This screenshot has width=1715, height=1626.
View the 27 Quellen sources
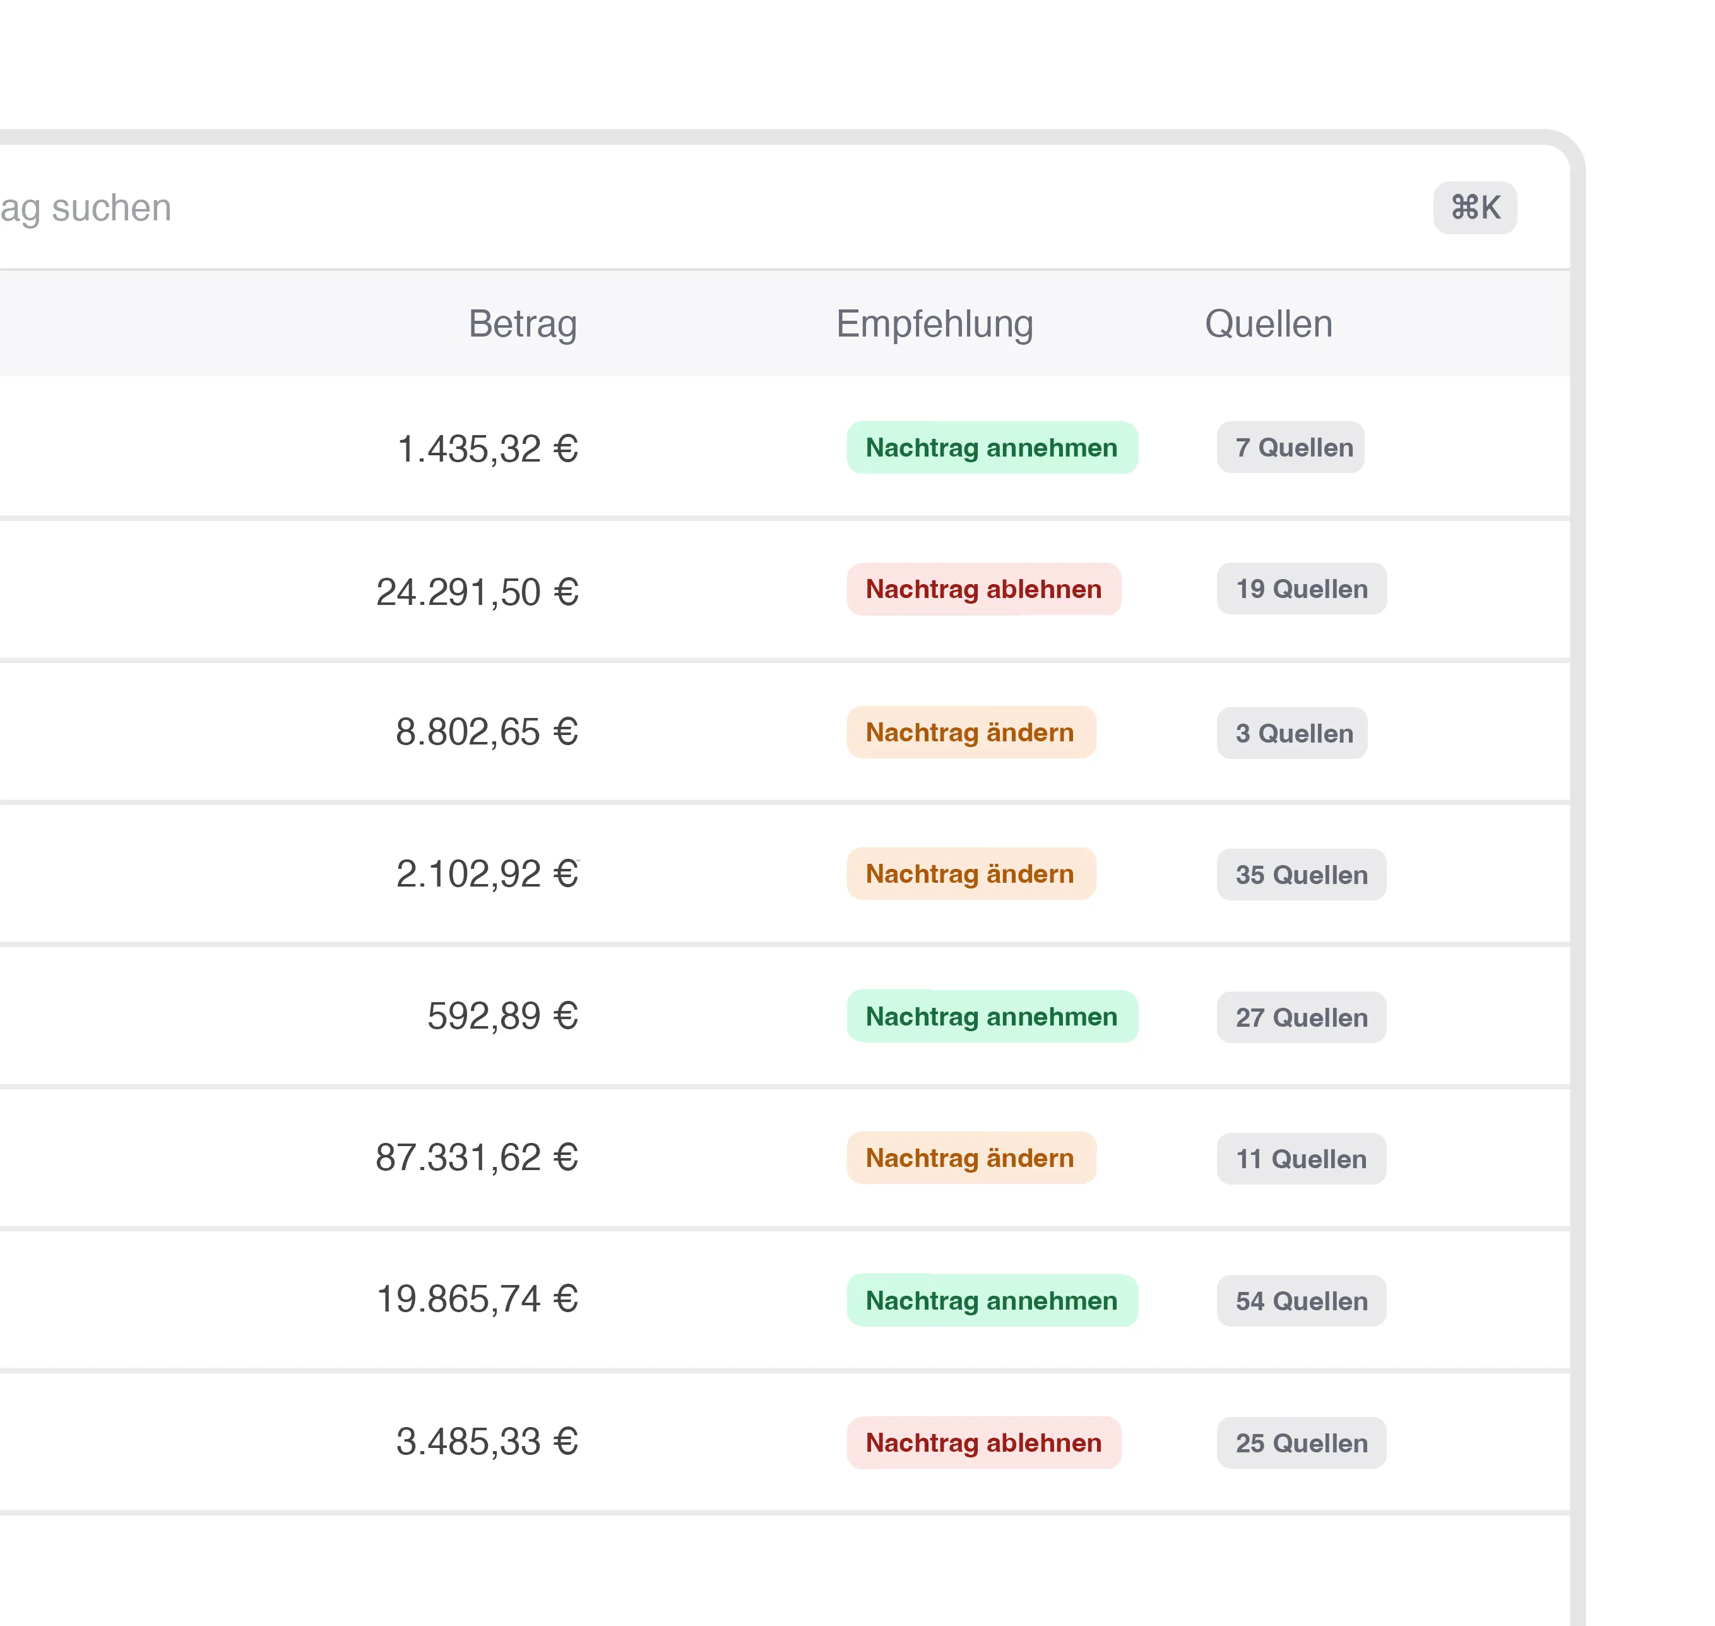pos(1301,1017)
